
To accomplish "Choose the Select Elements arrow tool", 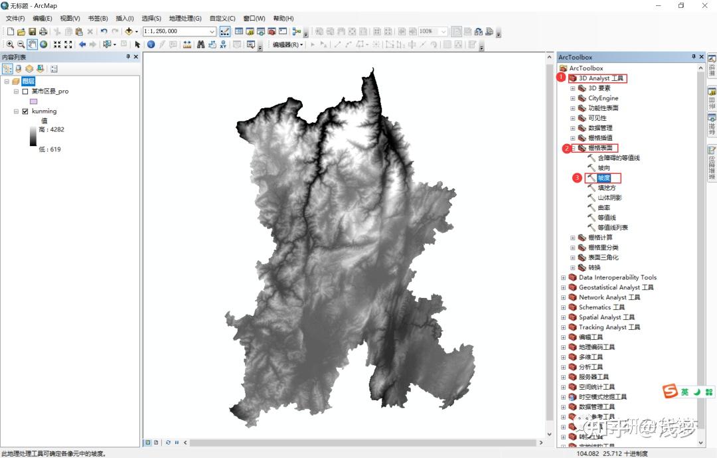I will click(137, 44).
